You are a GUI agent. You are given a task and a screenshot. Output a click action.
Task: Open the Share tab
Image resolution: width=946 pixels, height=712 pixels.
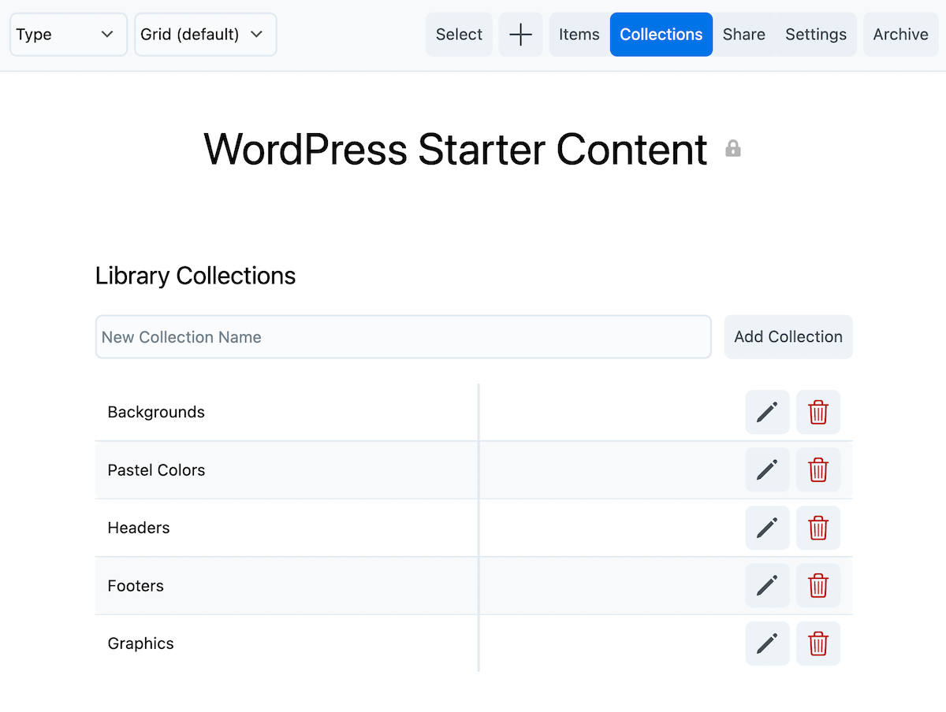(x=744, y=35)
